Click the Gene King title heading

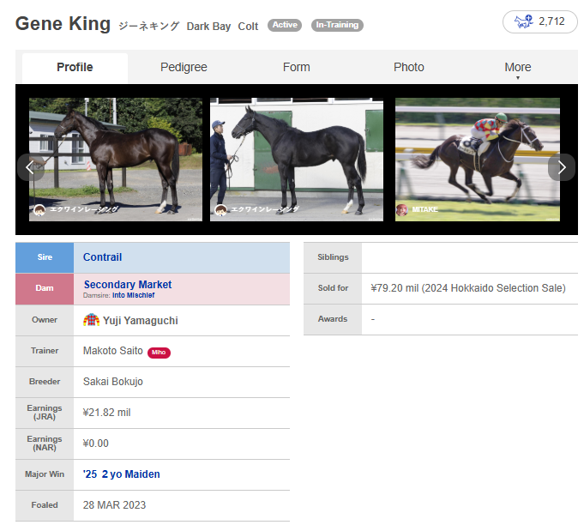(x=63, y=23)
